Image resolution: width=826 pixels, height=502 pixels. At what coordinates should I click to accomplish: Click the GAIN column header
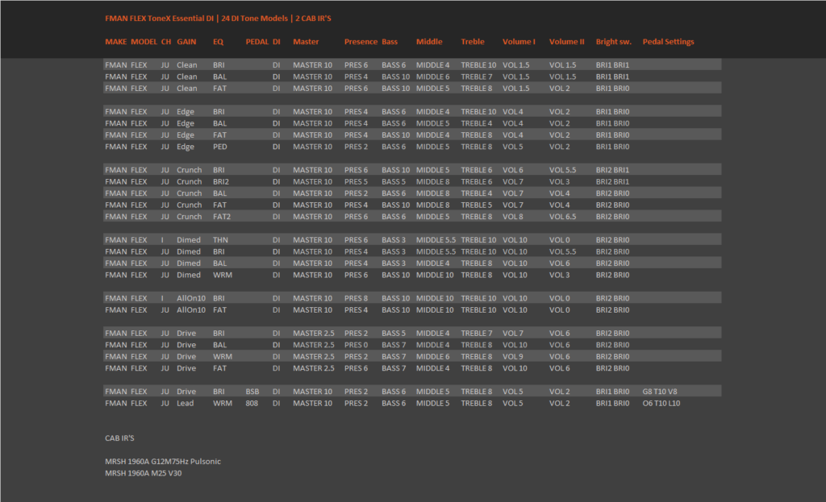tap(186, 42)
